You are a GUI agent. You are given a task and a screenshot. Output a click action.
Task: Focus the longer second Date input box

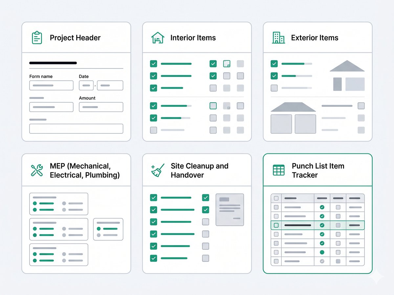click(x=110, y=86)
